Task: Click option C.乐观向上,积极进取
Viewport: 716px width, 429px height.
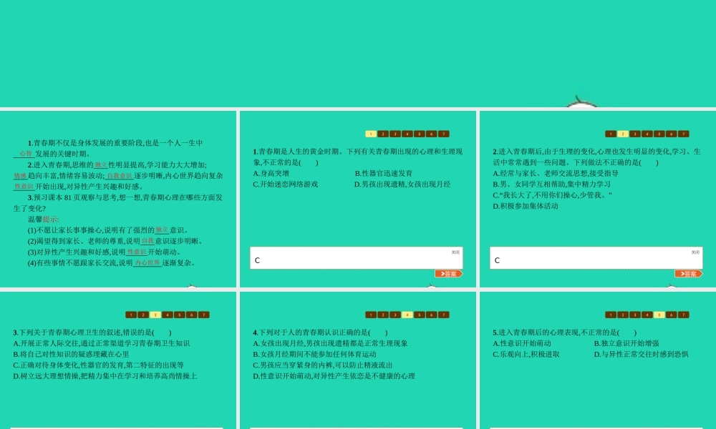Action: (526, 354)
